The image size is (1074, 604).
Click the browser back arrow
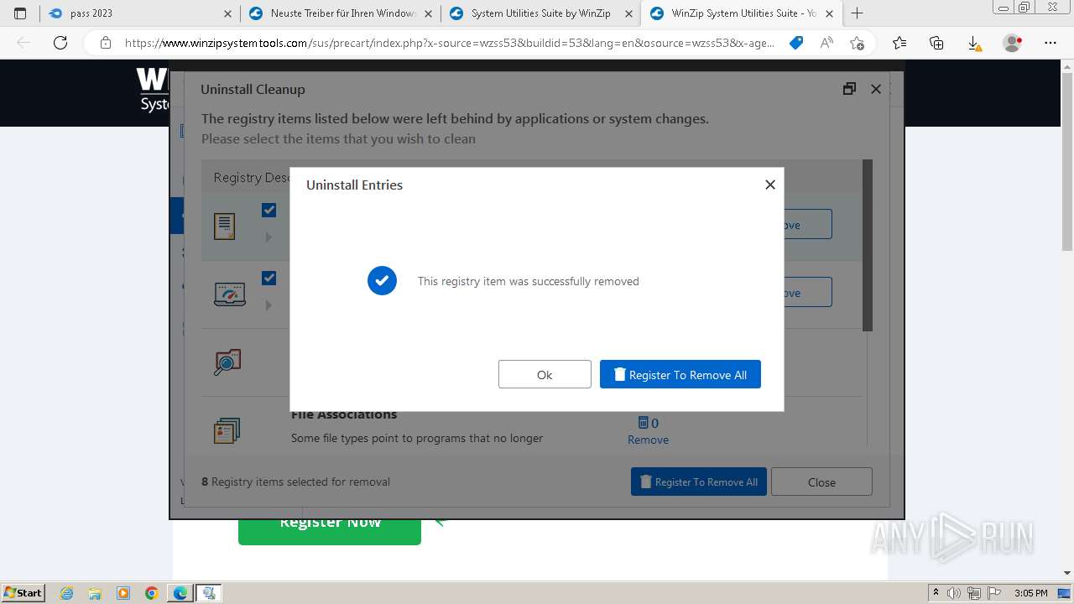pos(23,43)
